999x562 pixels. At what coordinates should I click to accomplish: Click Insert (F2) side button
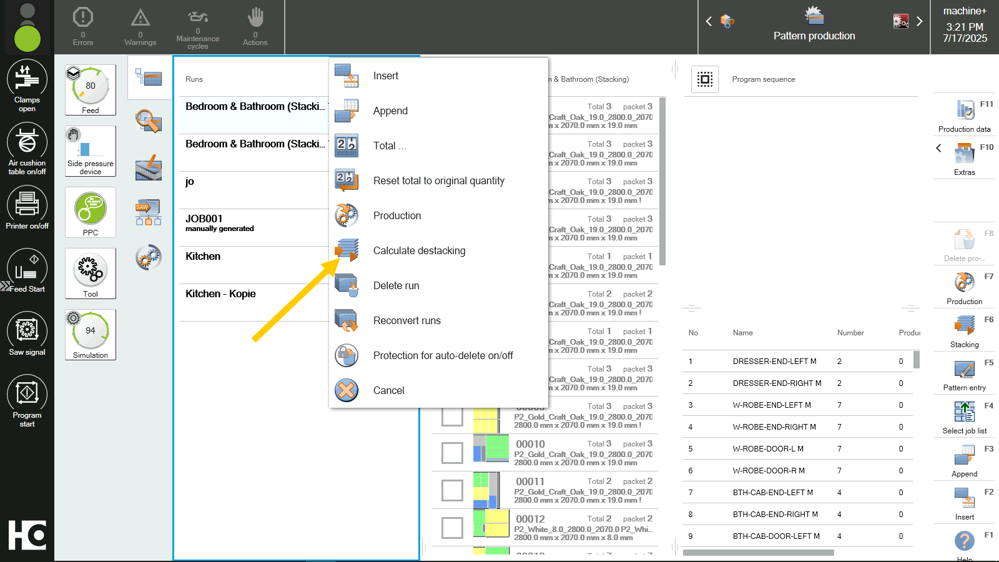click(x=965, y=502)
